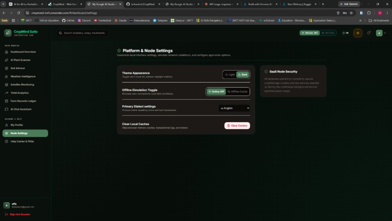Open the Discord bookmark

click(x=84, y=20)
